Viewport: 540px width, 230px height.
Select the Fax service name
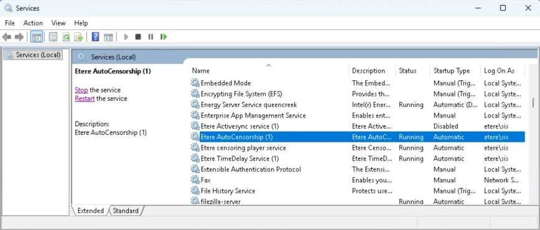[x=205, y=180]
